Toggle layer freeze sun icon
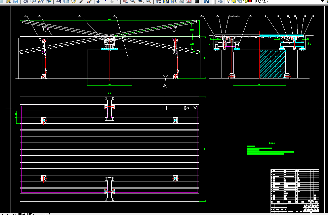Image resolution: width=328 pixels, height=215 pixels. coord(234,1)
